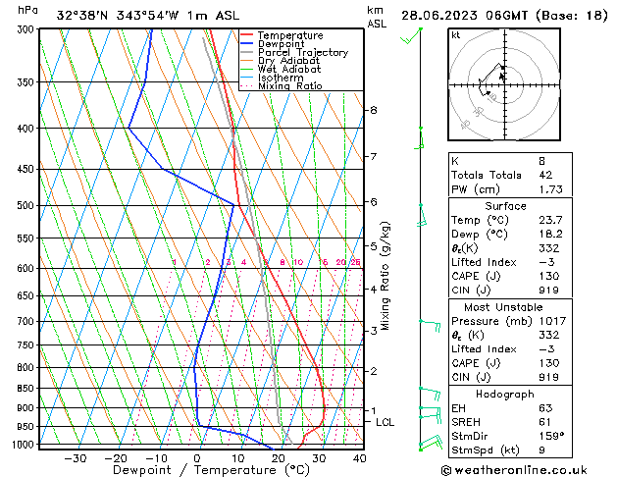Click the wind barb at 500 hPa
Viewport: 617px width, 477px height.
(422, 215)
